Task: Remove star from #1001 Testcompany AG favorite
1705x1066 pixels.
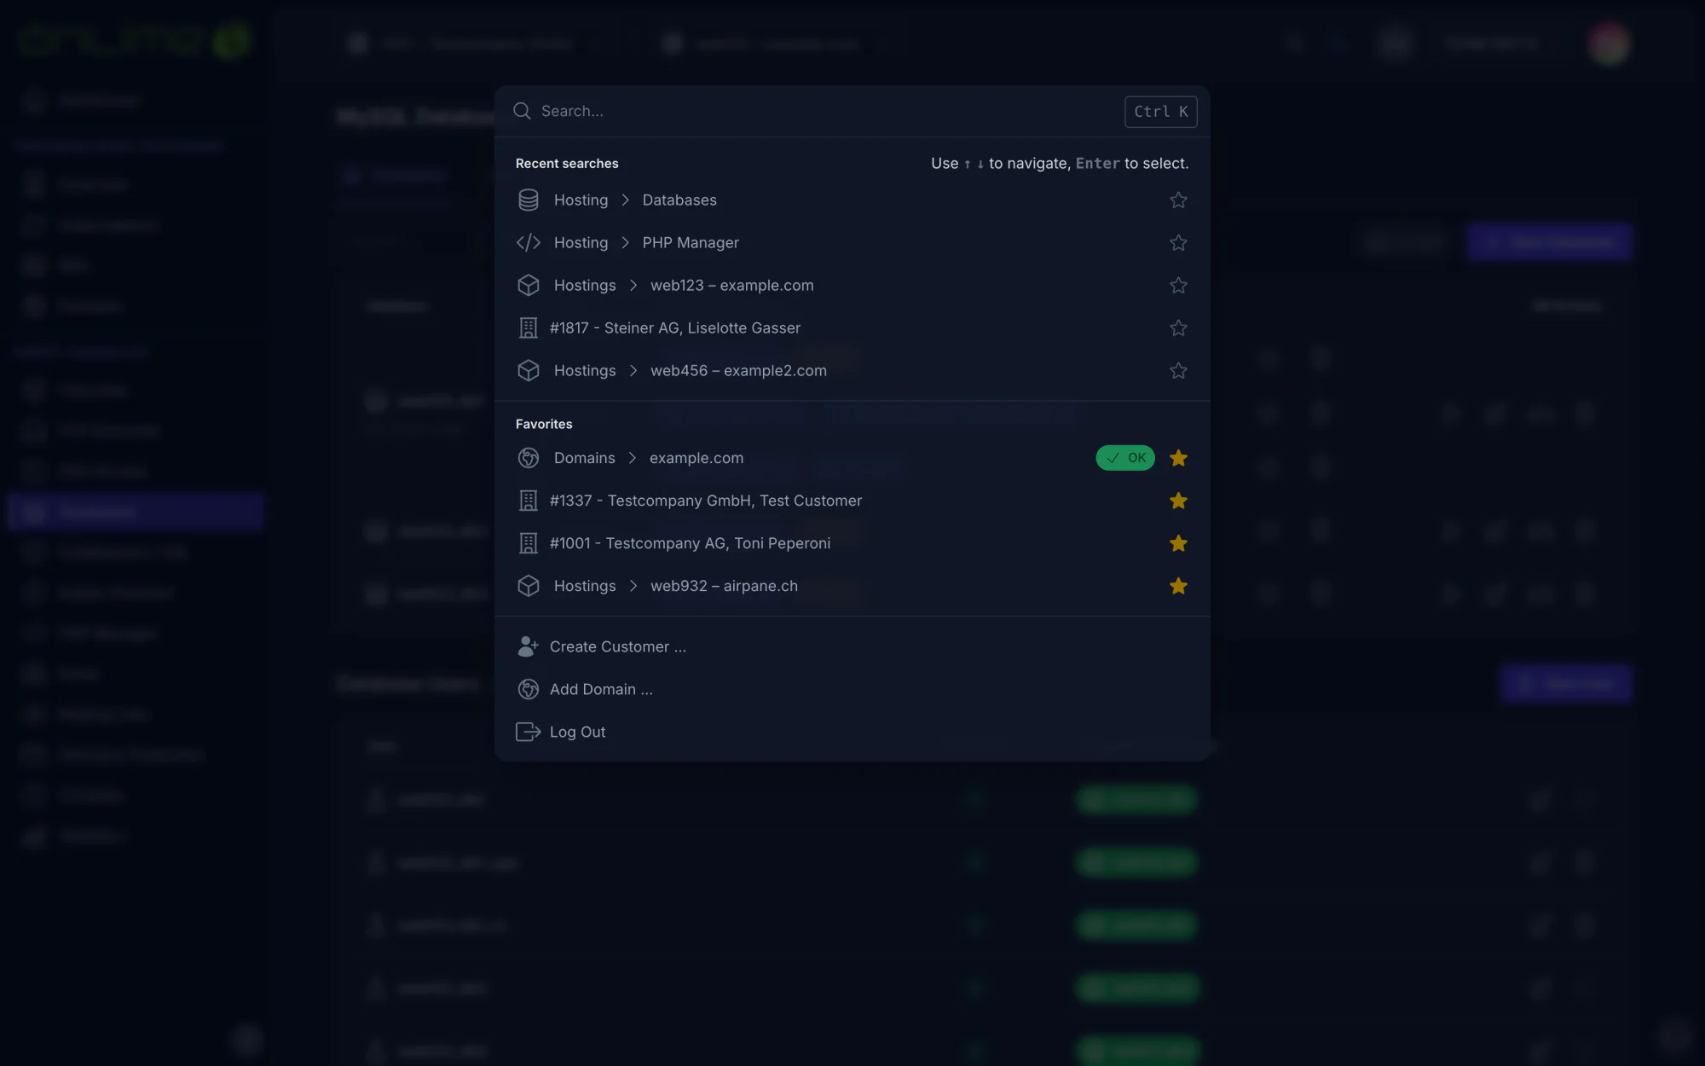Action: pos(1178,543)
